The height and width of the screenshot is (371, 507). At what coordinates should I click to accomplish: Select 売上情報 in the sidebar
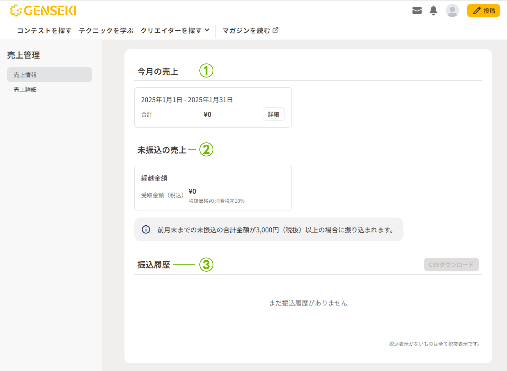click(x=49, y=75)
